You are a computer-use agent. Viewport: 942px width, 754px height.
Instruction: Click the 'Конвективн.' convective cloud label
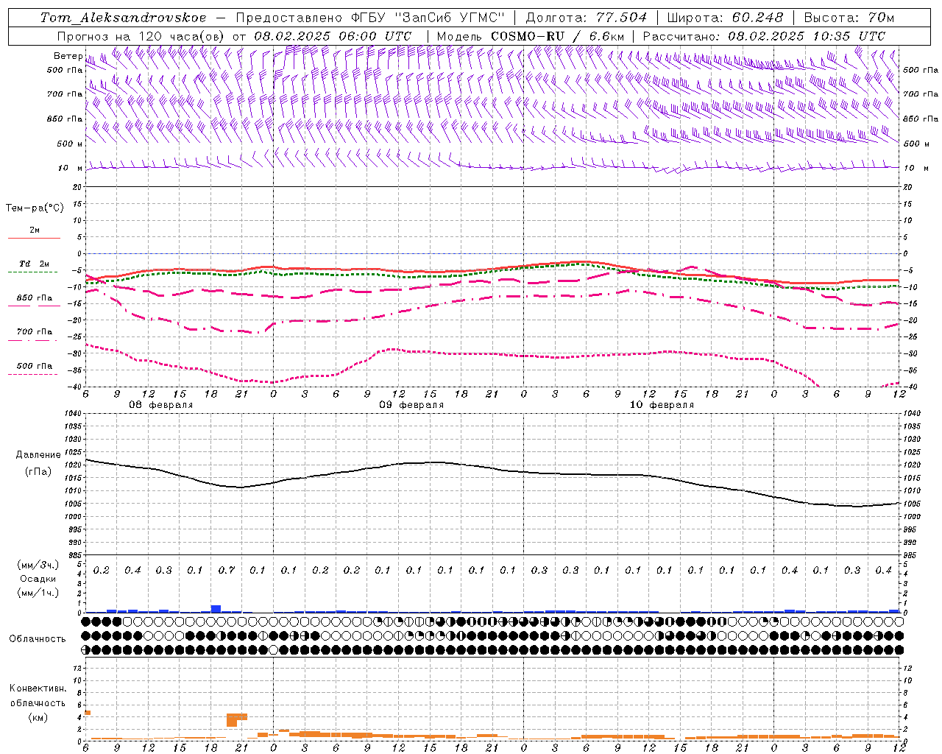pos(38,688)
